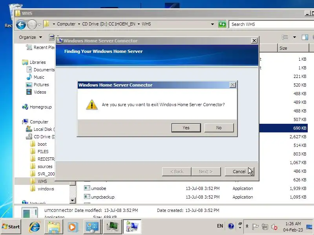The image size is (314, 235).
Task: Select Computer in the navigation tree
Action: pos(35,122)
